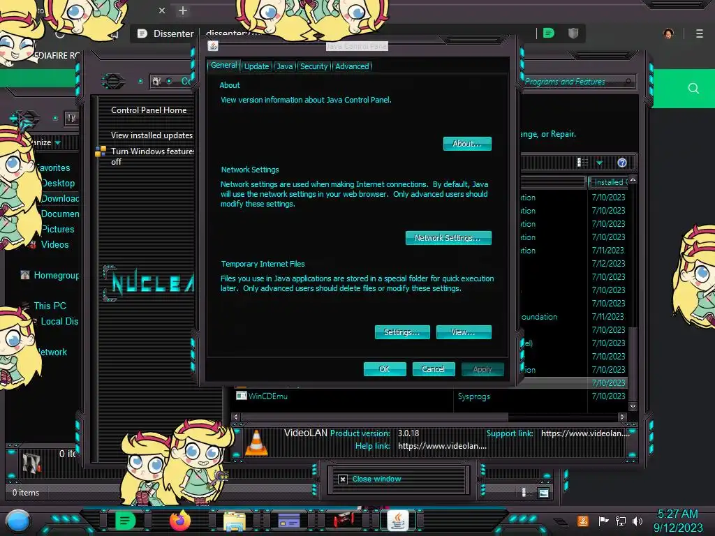Open the browser hamburger menu

[x=699, y=33]
